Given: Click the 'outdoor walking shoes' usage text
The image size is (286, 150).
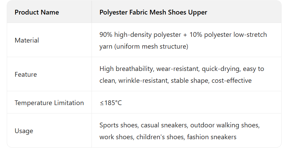Looking at the screenshot, I should (224, 125).
